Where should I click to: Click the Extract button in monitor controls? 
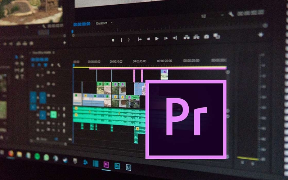197,37
